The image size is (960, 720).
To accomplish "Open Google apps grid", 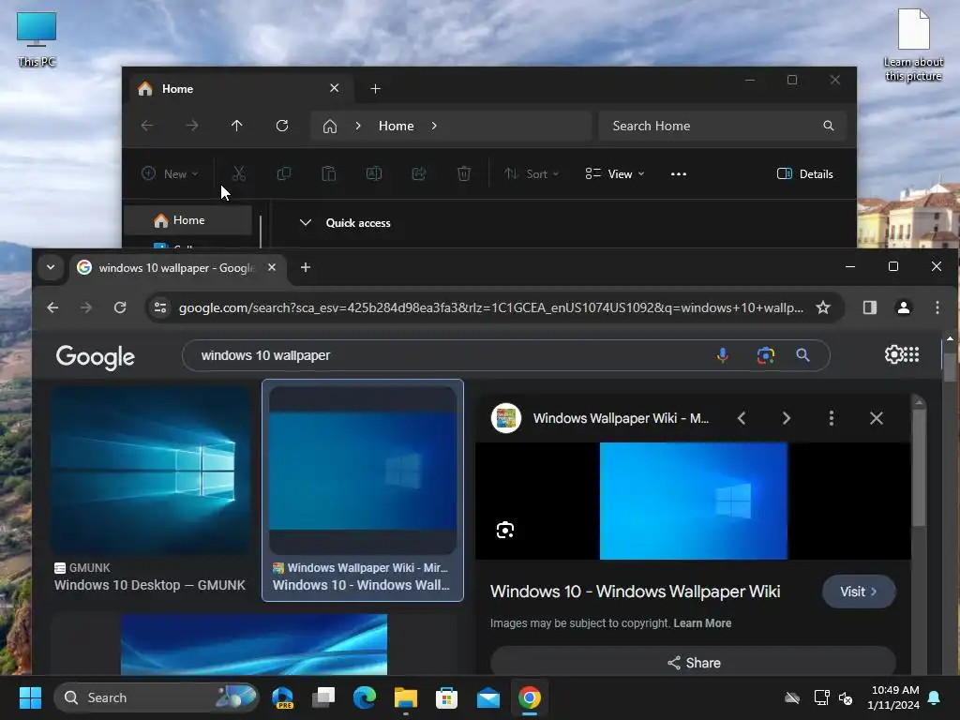I will click(x=912, y=354).
